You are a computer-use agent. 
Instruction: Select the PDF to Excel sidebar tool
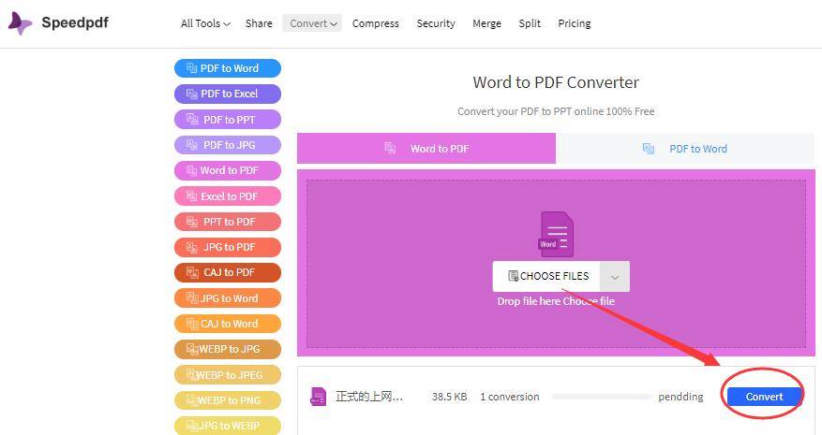228,94
